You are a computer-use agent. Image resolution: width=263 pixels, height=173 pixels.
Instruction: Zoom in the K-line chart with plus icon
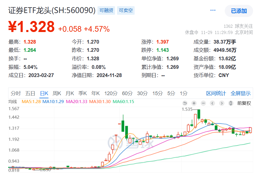click(x=194, y=103)
